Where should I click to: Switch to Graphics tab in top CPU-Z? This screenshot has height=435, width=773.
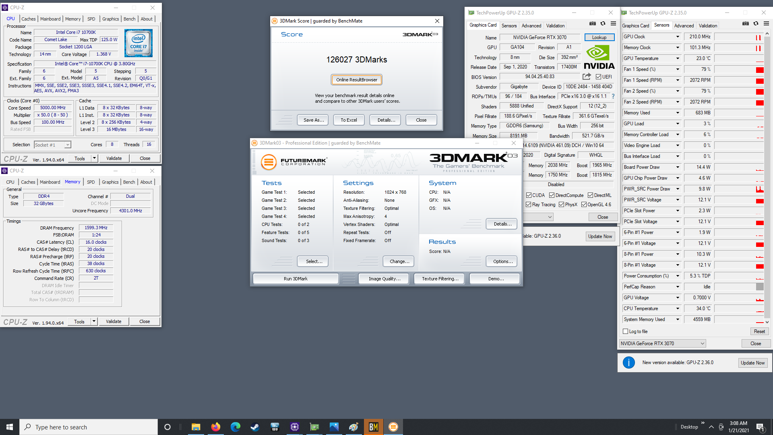click(x=110, y=19)
